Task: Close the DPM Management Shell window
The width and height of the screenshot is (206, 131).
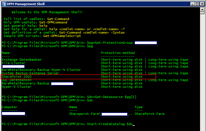Action: tap(202, 4)
